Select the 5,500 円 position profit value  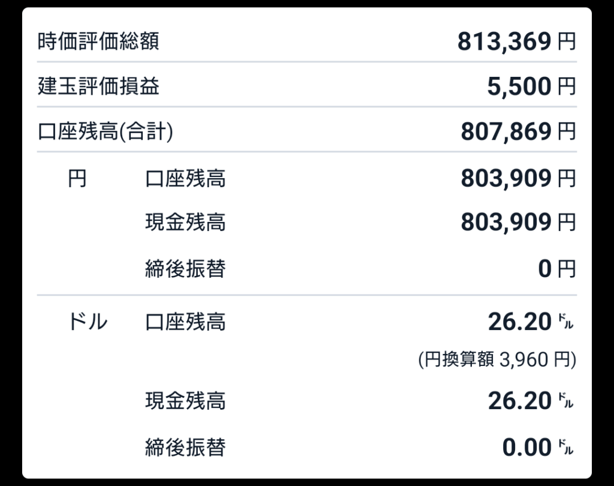pyautogui.click(x=531, y=87)
